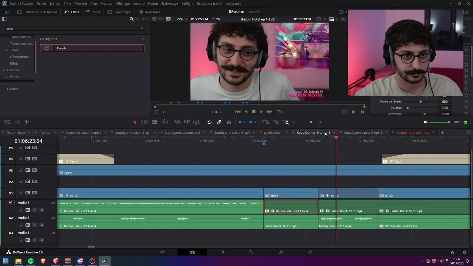Open the flag color dropdown arrow

tap(245, 122)
